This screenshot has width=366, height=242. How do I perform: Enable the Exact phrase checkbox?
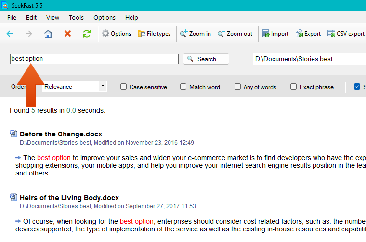click(x=293, y=87)
